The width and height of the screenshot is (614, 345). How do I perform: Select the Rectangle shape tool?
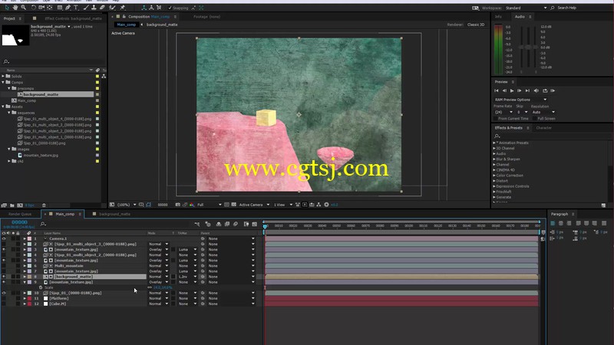[x=60, y=8]
